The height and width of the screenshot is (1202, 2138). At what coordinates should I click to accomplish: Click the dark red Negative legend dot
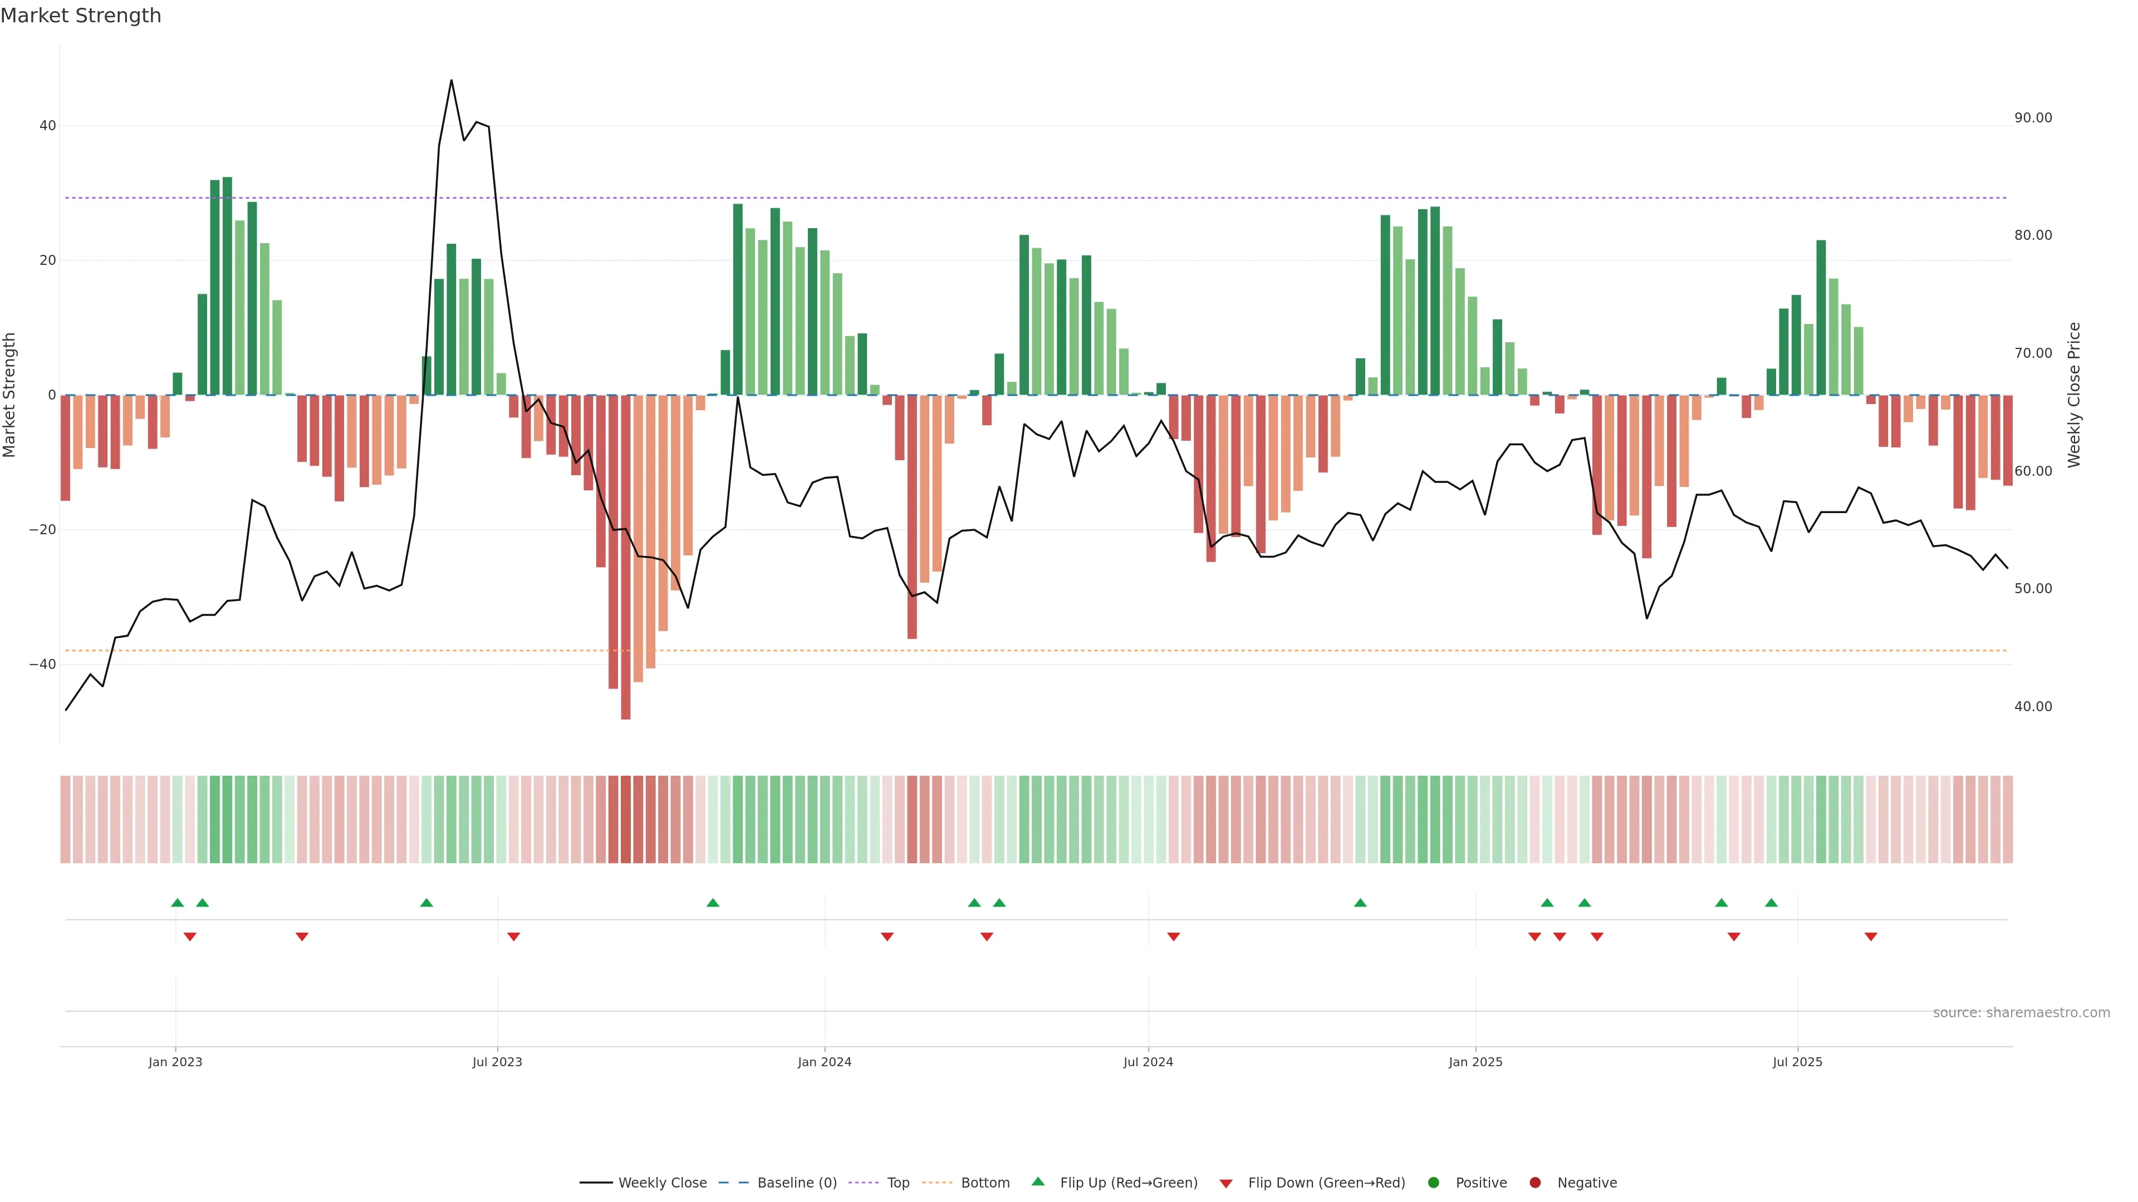[1534, 1182]
